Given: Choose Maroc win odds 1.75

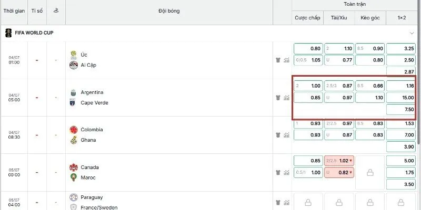Looking at the screenshot, I should click(400, 173).
